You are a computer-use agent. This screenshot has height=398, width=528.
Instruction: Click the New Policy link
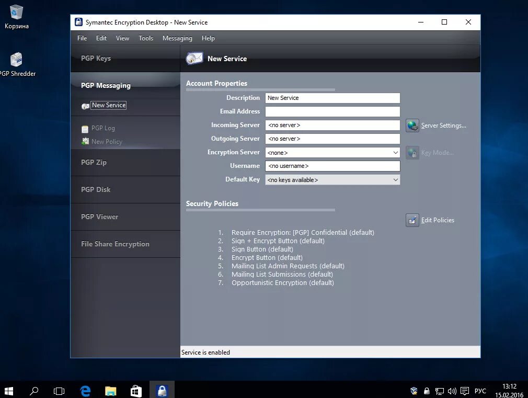(x=107, y=142)
